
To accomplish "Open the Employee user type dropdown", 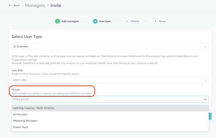I will pyautogui.click(x=110, y=46).
